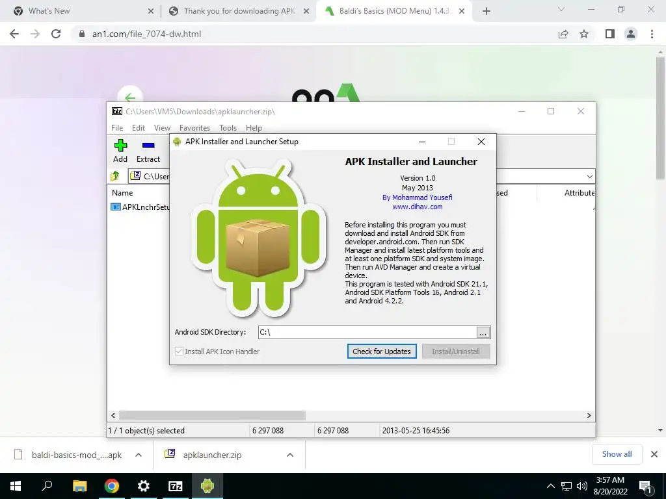Click the left arrow of 7-Zip scrollbar
The width and height of the screenshot is (666, 499).
coord(113,415)
